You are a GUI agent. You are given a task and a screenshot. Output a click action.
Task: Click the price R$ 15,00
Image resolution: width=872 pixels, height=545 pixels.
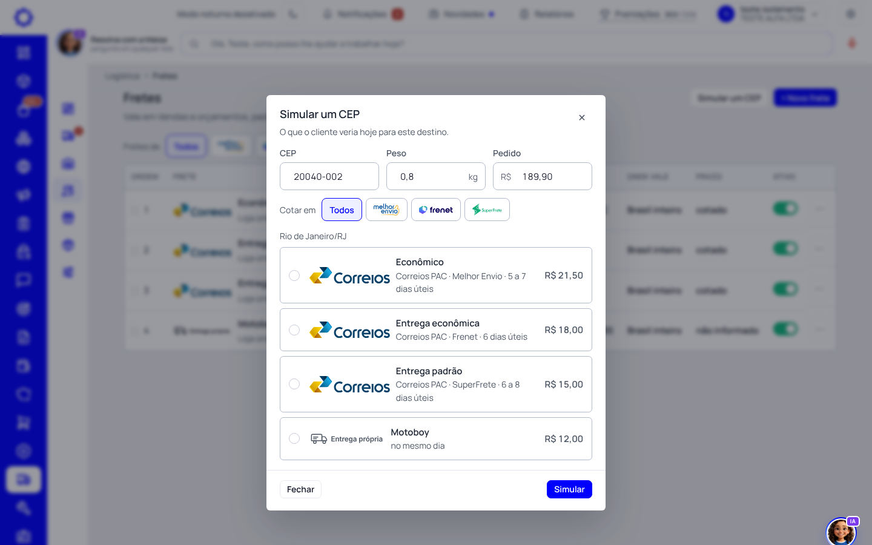click(564, 385)
